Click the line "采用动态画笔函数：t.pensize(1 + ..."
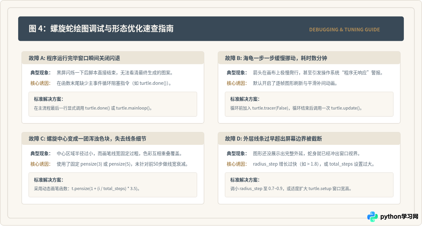 [87, 189]
